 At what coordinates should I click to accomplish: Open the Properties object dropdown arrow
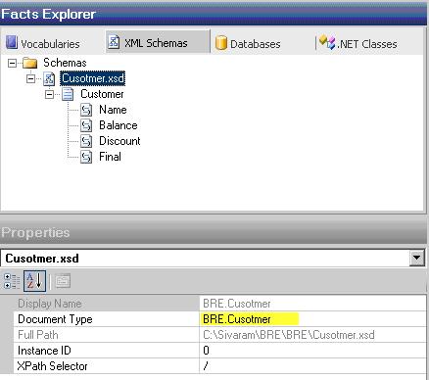pyautogui.click(x=416, y=259)
